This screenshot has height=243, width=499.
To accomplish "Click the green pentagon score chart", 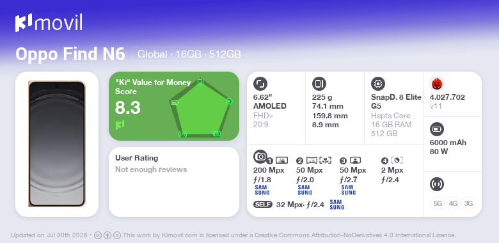I will click(x=201, y=108).
